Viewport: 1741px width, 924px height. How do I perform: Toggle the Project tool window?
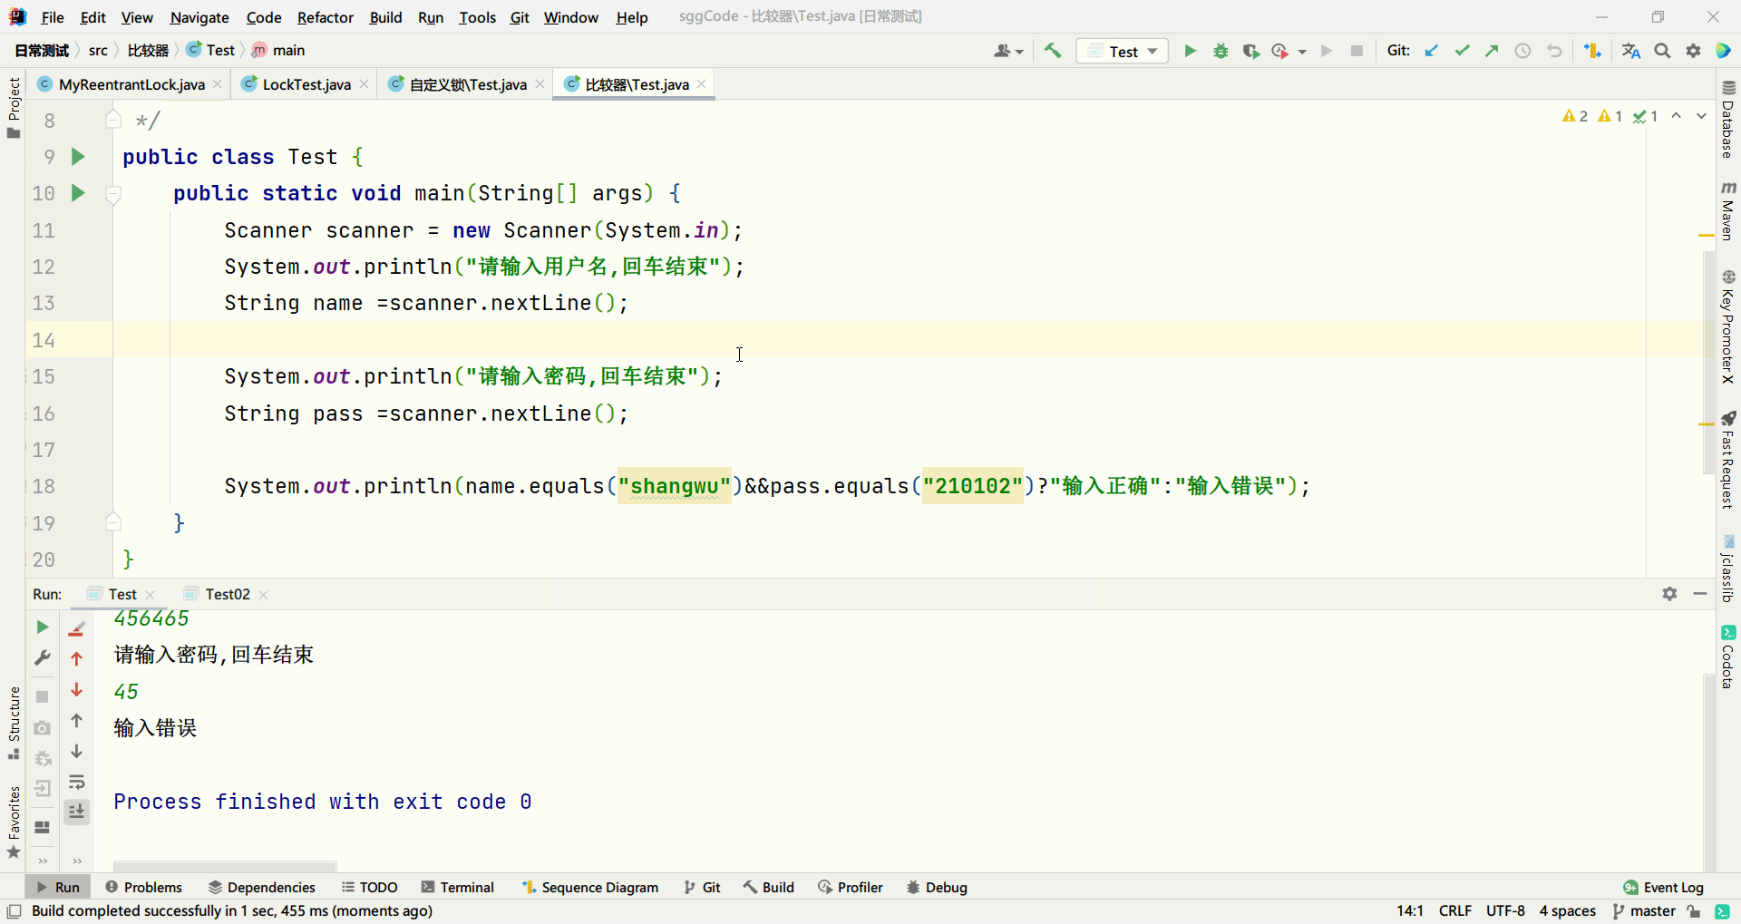(x=14, y=107)
